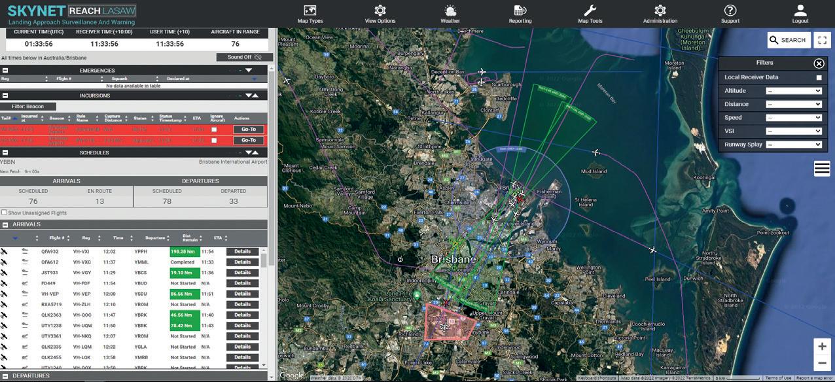Open the Support question mark icon
The width and height of the screenshot is (835, 382).
[x=730, y=10]
